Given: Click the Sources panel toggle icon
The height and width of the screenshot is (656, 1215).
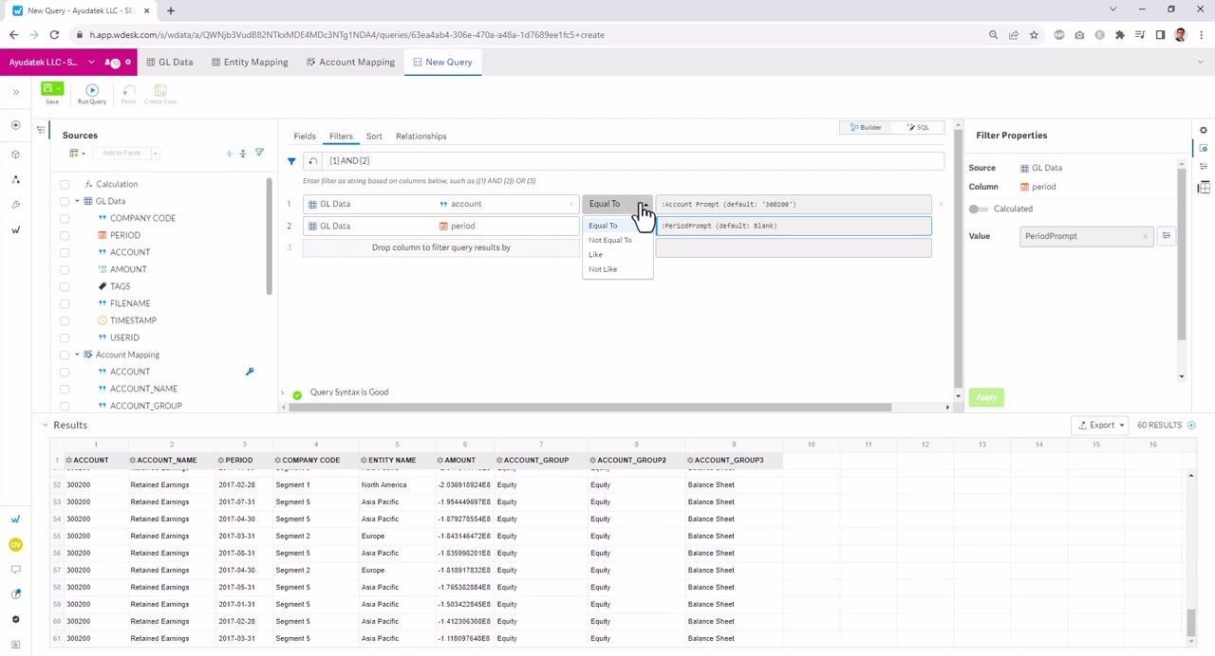Looking at the screenshot, I should coord(41,130).
